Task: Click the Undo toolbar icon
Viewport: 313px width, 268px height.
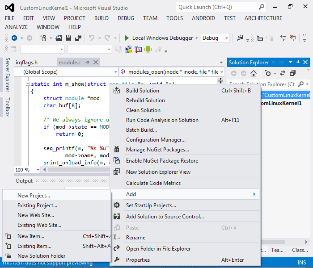Action: [92, 38]
